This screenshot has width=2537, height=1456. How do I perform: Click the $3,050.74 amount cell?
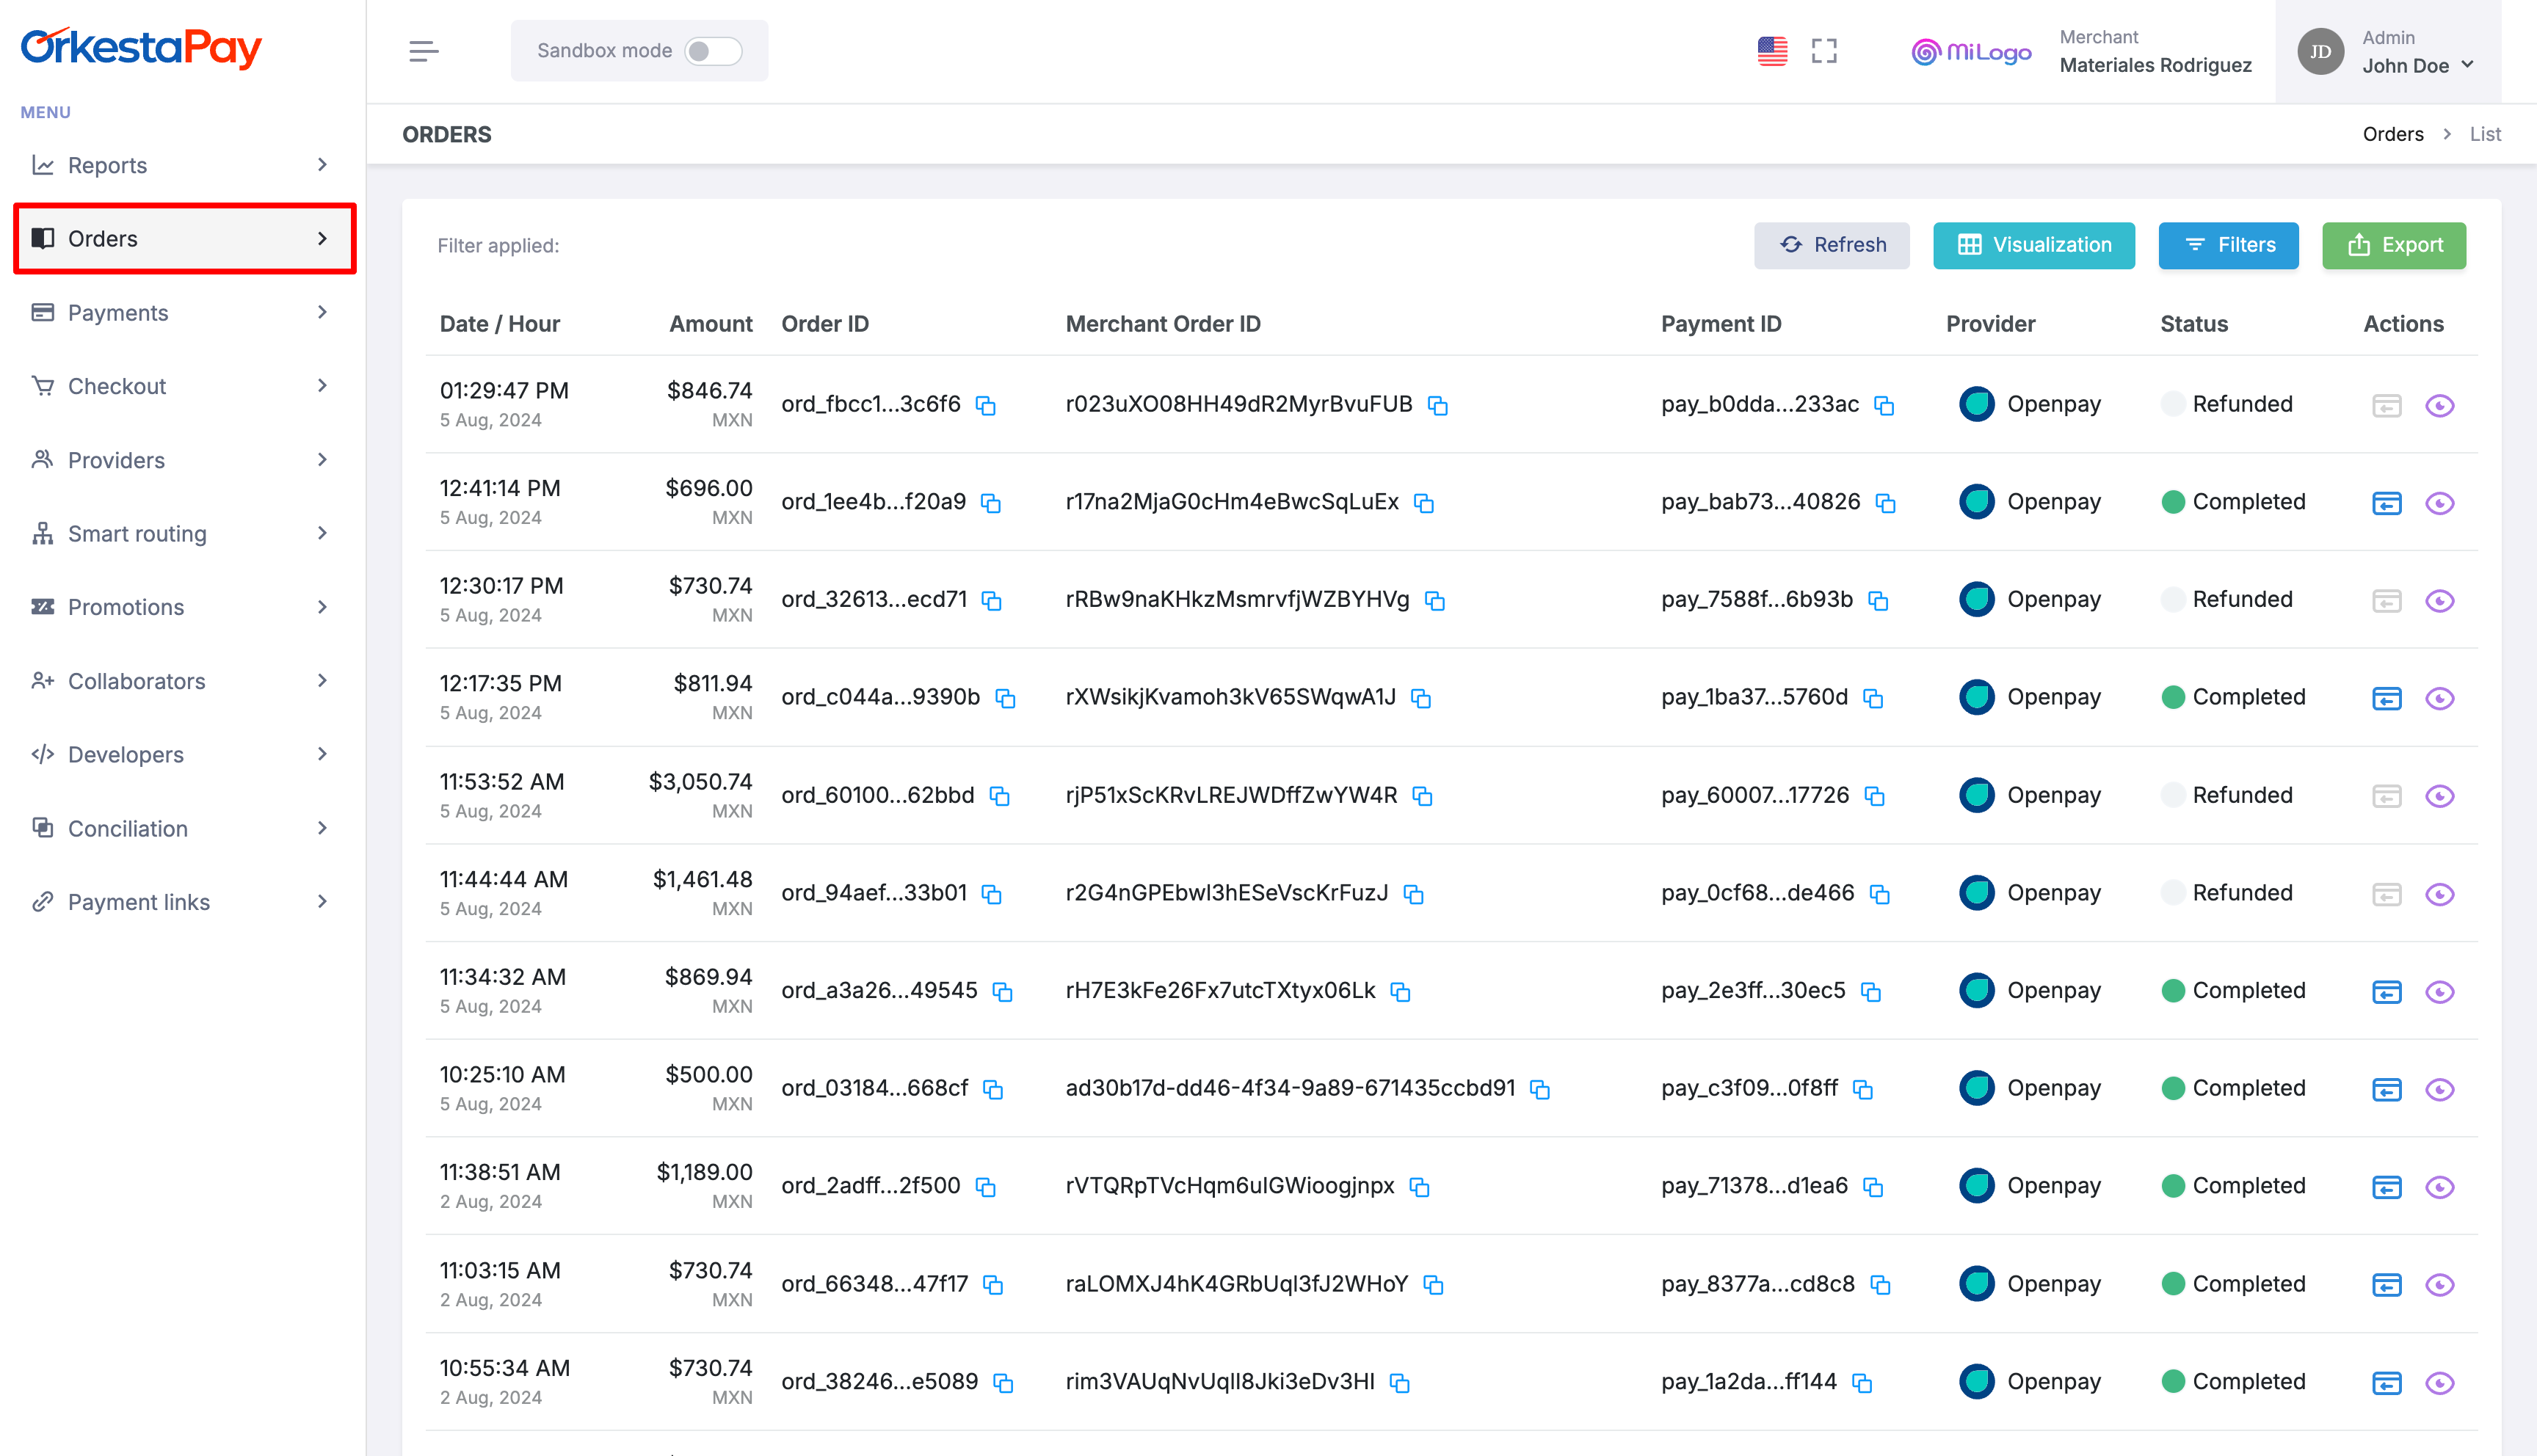tap(700, 782)
